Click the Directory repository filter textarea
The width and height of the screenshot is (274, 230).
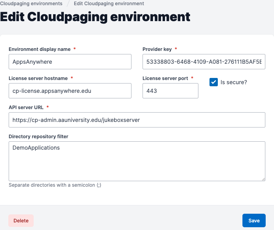(137, 161)
